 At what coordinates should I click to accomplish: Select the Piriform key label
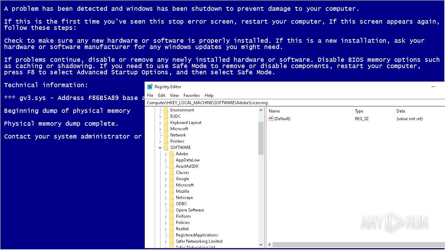click(183, 216)
